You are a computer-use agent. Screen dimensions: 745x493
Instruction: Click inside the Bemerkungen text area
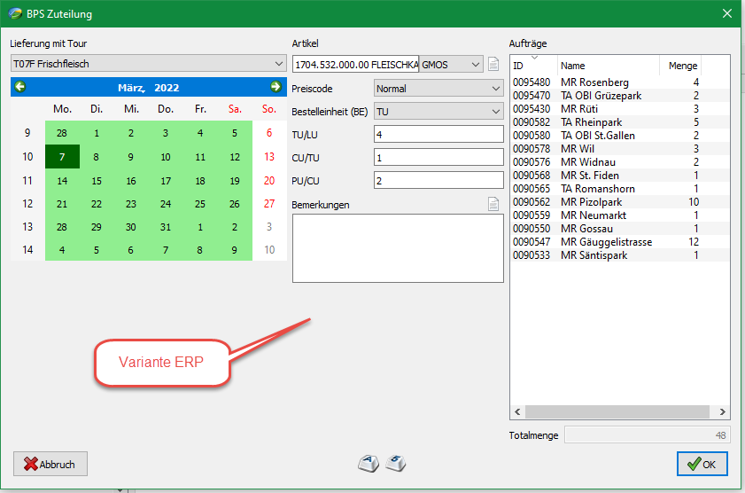point(398,247)
